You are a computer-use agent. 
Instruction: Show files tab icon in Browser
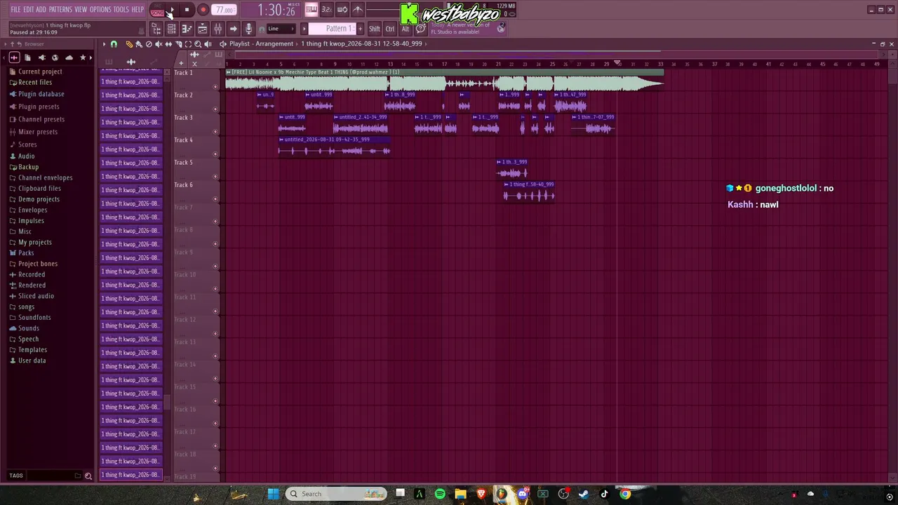[x=27, y=58]
